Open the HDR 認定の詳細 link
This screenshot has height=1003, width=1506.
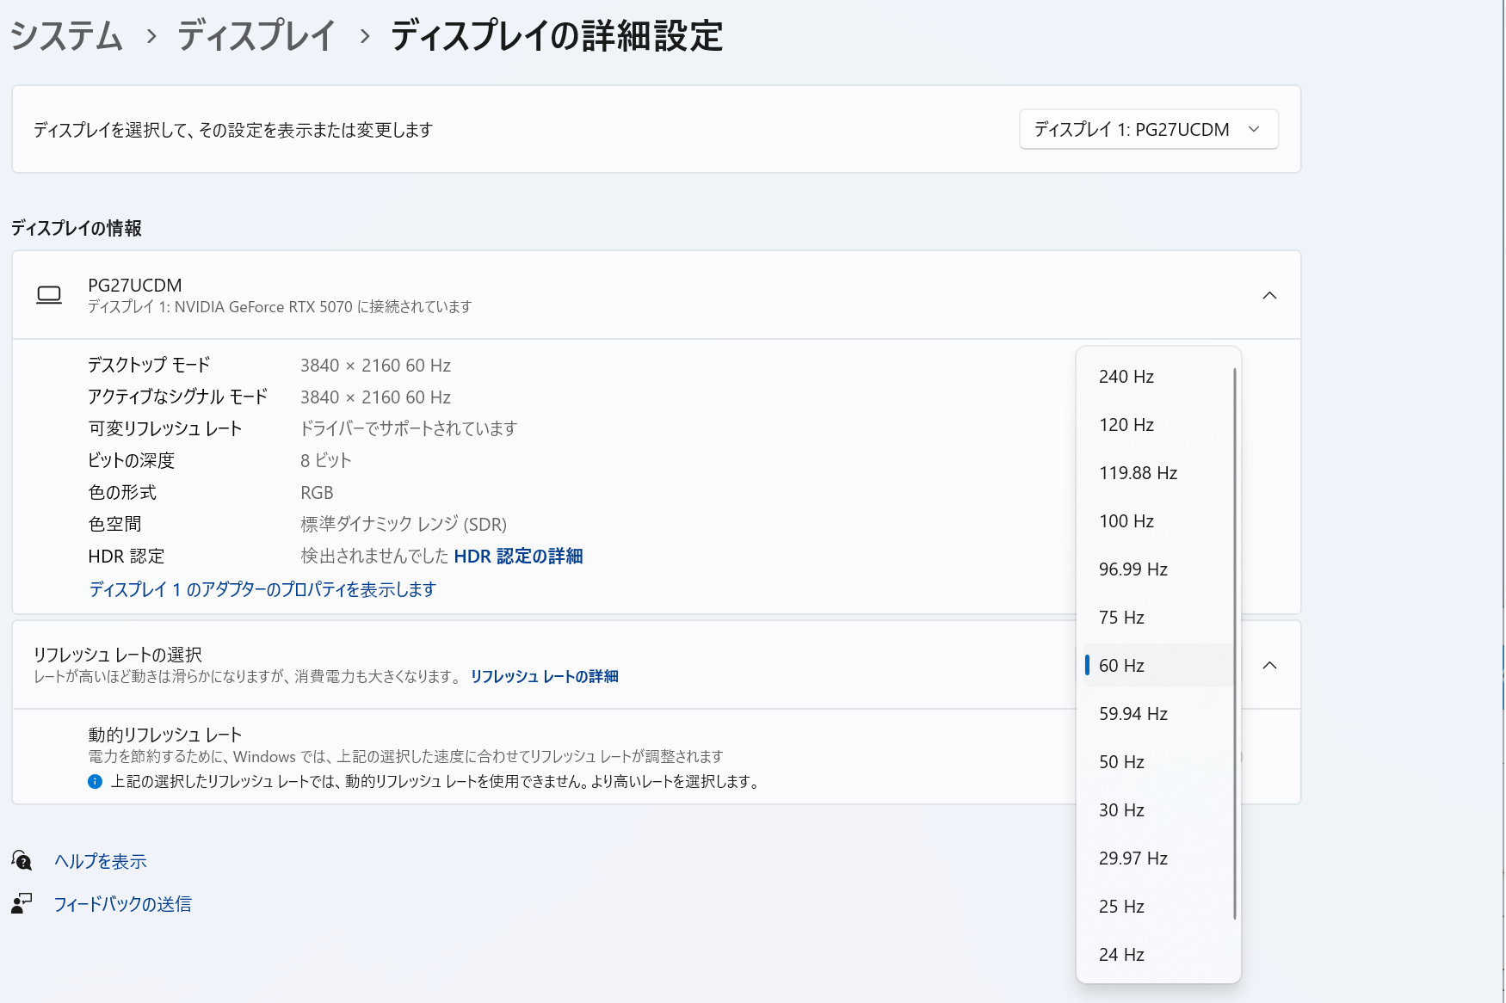tap(518, 557)
